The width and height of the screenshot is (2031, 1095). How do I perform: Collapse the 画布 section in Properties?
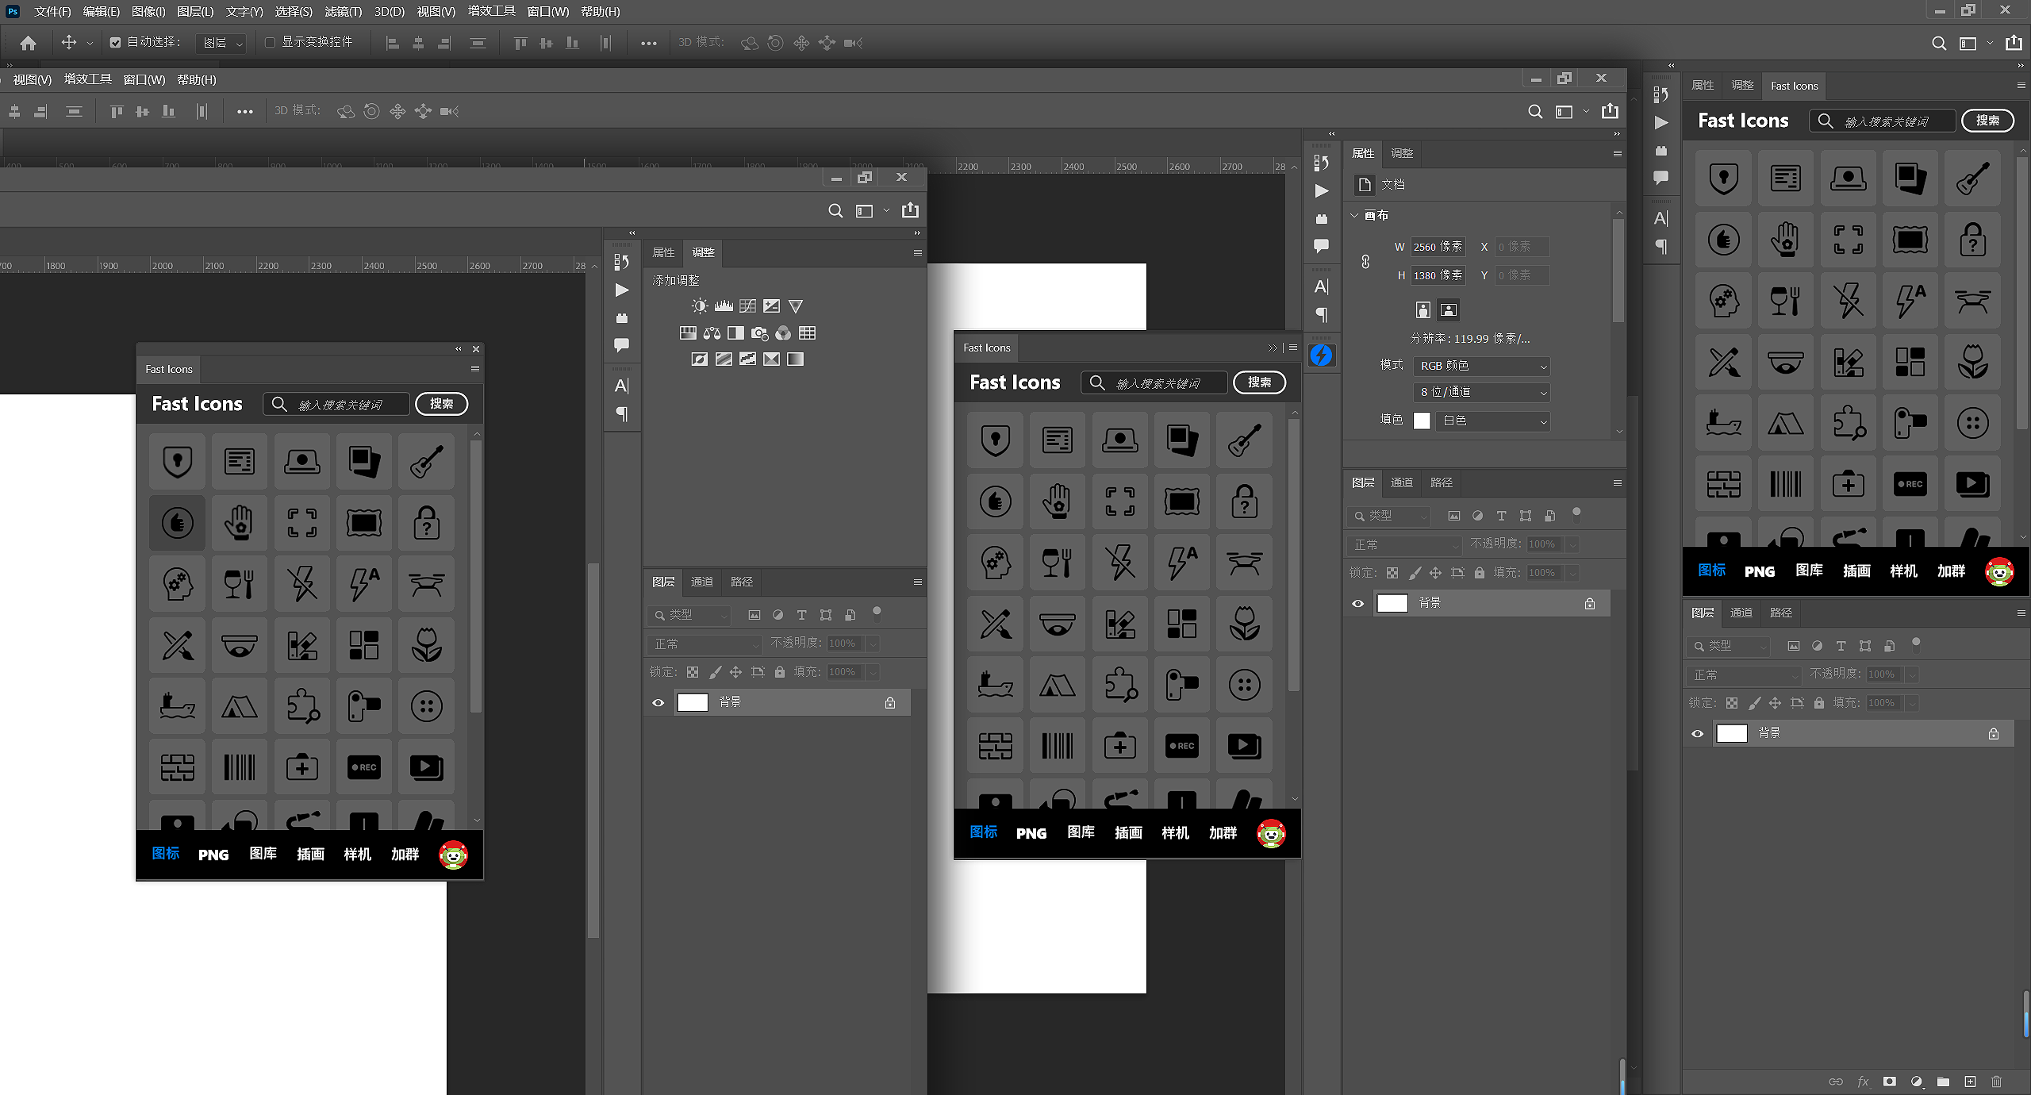click(x=1354, y=215)
